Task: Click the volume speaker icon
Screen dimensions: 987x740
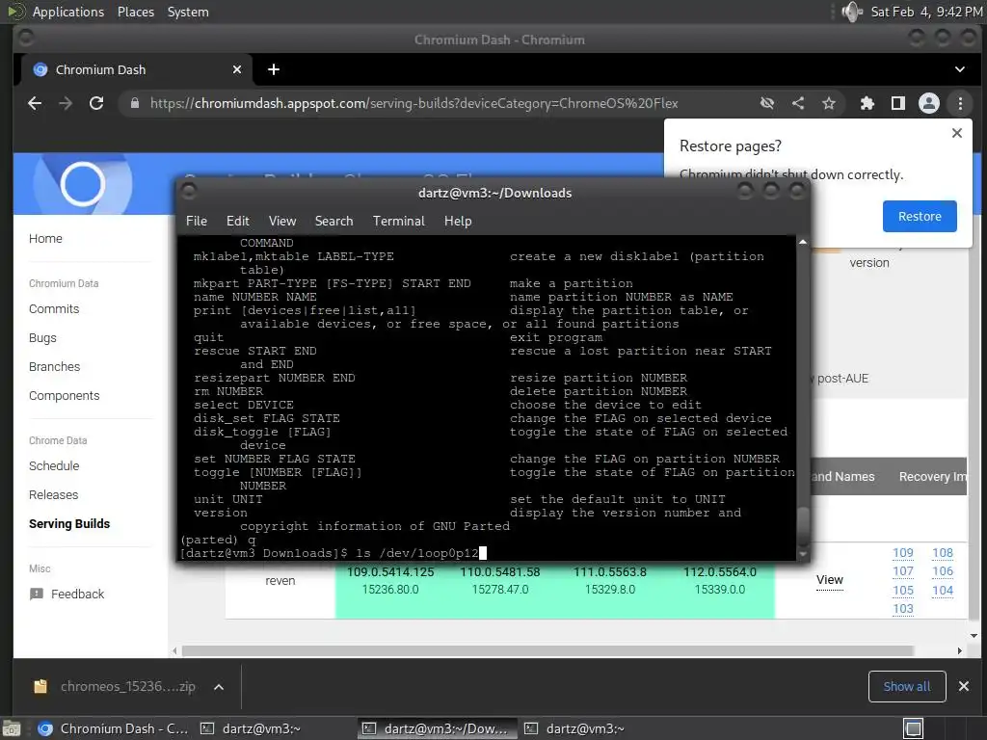Action: [852, 12]
